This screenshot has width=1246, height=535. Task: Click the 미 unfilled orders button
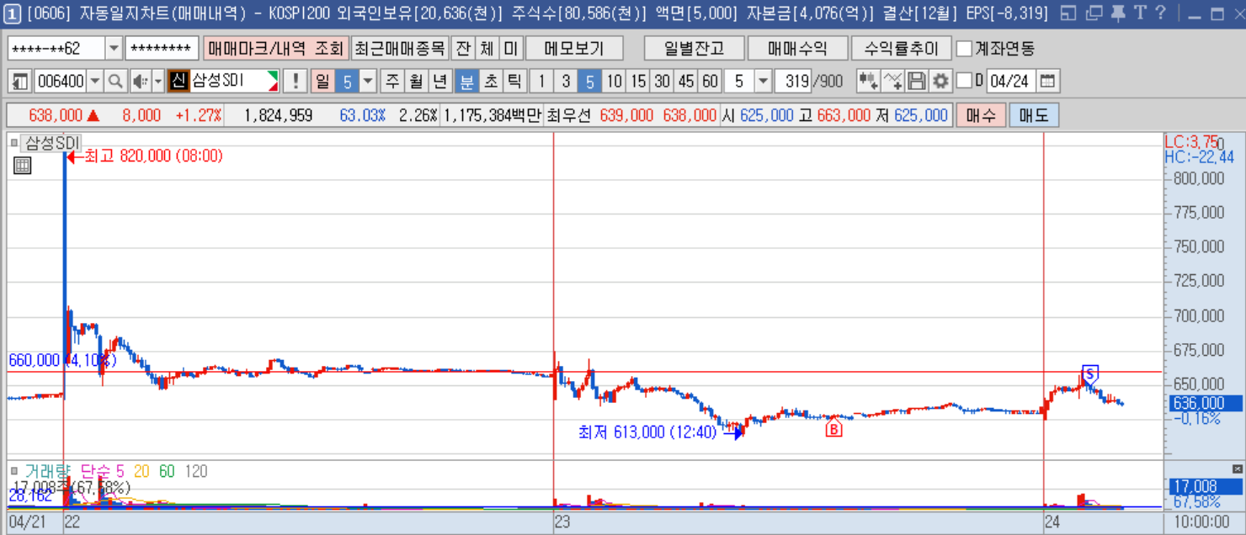point(511,49)
